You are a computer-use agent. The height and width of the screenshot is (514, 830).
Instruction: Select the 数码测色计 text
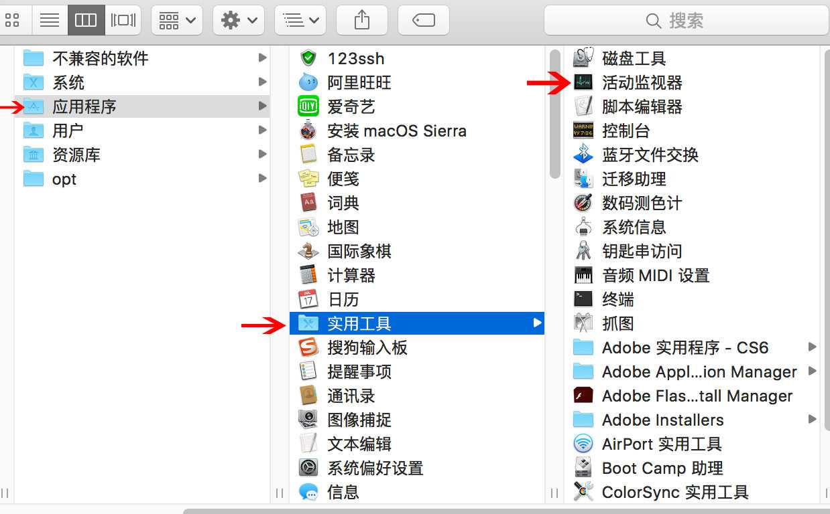point(642,203)
